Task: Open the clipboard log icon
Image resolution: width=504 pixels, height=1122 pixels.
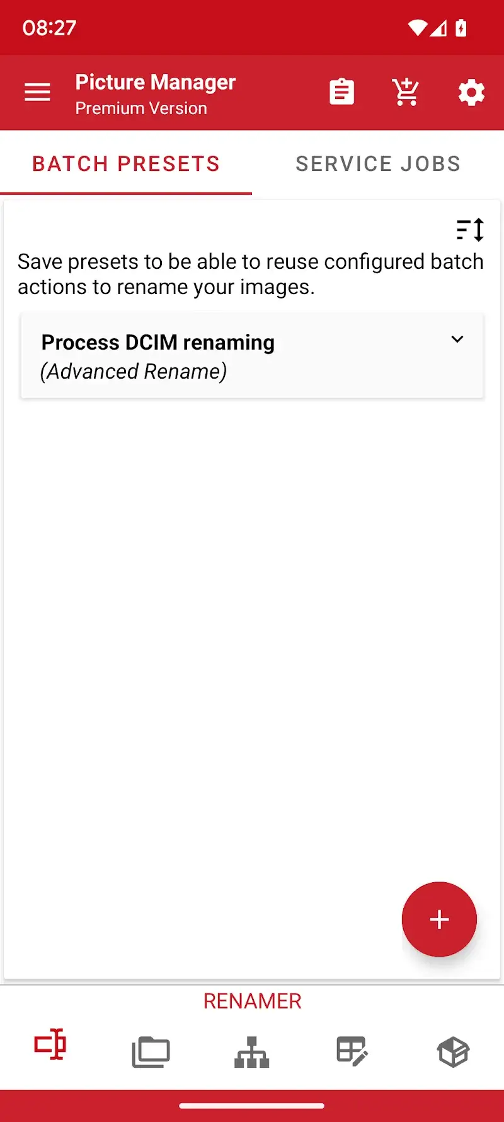Action: click(x=341, y=92)
